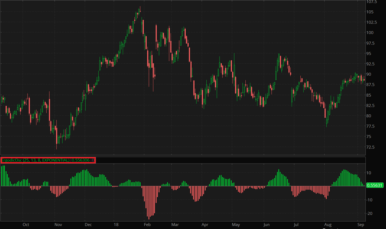Select the Jun label on time axis
Viewport: 386px width, 229px height.
coord(266,224)
